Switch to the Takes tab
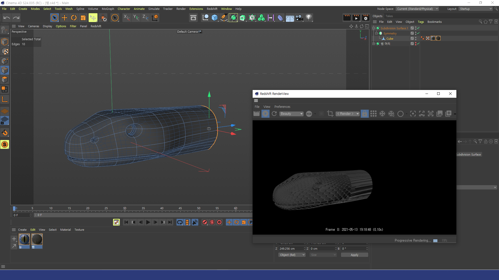499x280 pixels. pos(389,16)
